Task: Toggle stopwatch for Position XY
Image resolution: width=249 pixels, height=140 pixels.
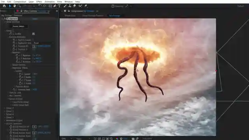Action: point(14,46)
